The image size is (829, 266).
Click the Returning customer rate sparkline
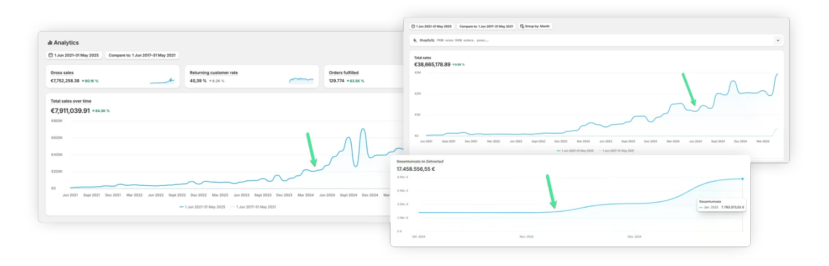coord(302,80)
